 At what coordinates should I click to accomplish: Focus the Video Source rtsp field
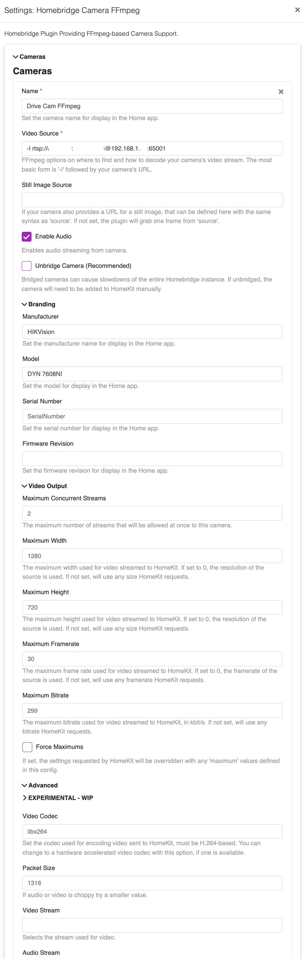click(152, 148)
